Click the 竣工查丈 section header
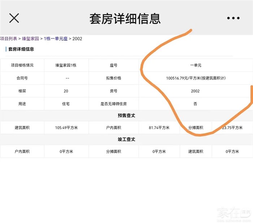 pyautogui.click(x=126, y=139)
